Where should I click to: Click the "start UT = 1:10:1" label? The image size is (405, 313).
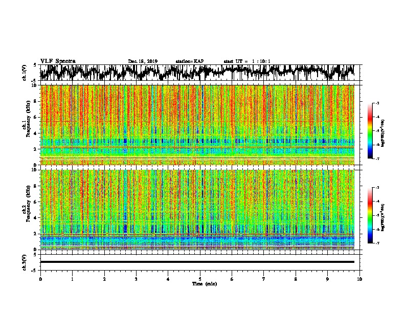(x=247, y=61)
